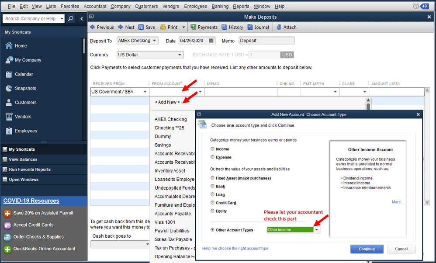
Task: Open Vendors shortcut in sidebar
Action: (23, 117)
